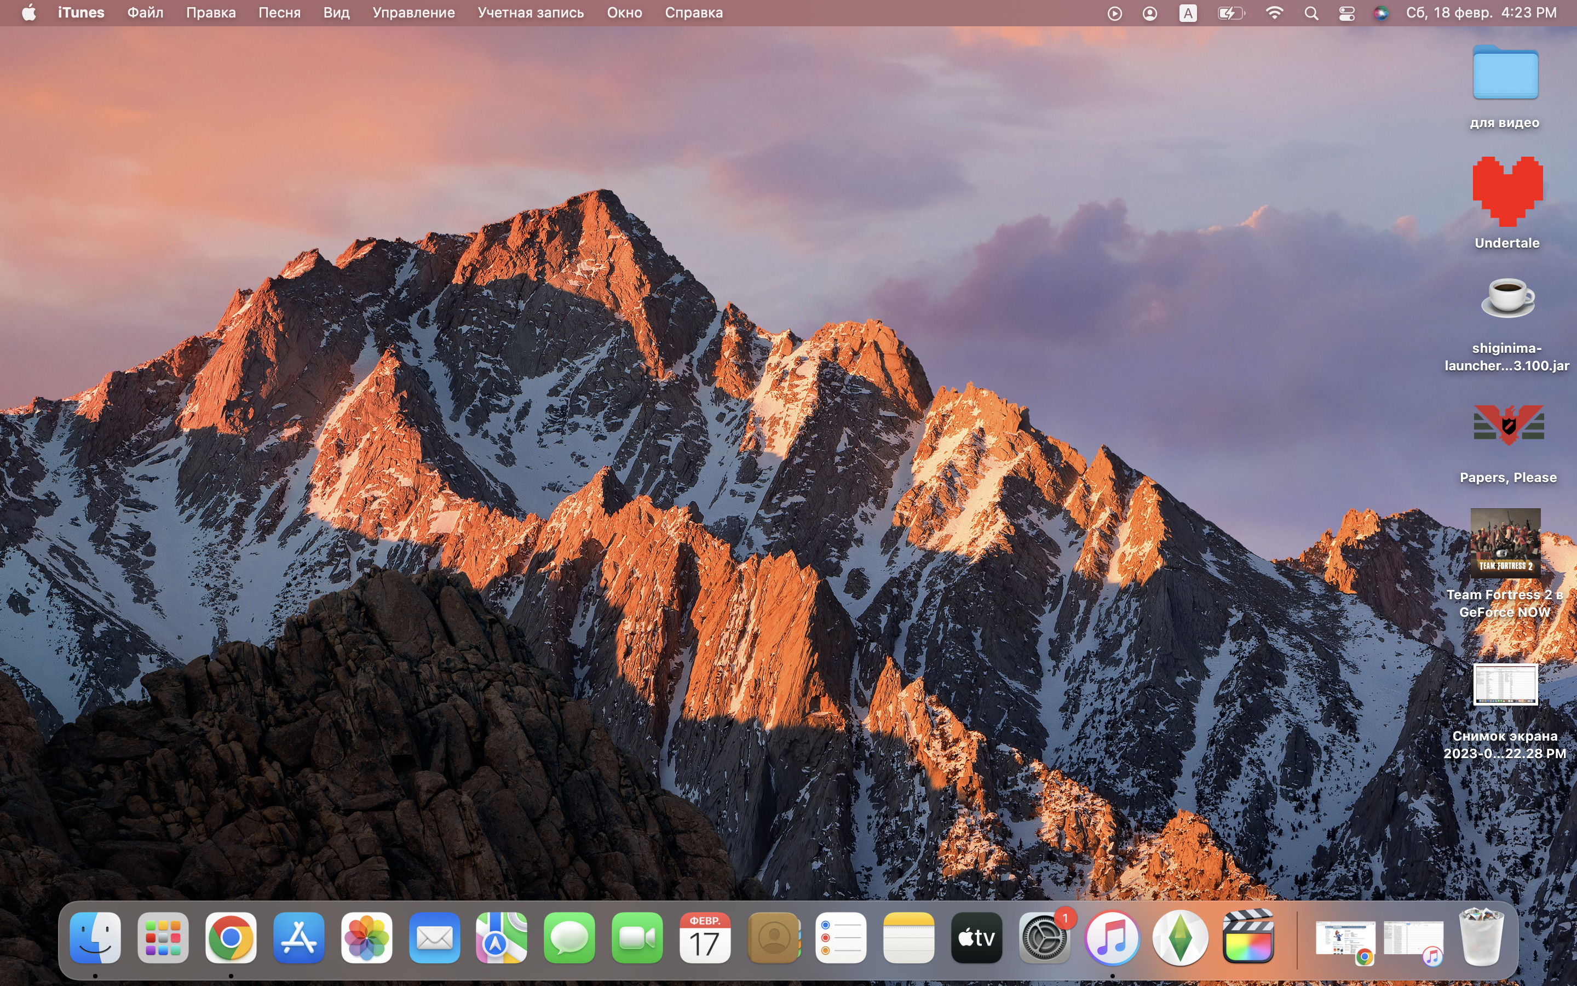This screenshot has height=986, width=1577.
Task: Click the Wi-Fi status icon
Action: tap(1274, 13)
